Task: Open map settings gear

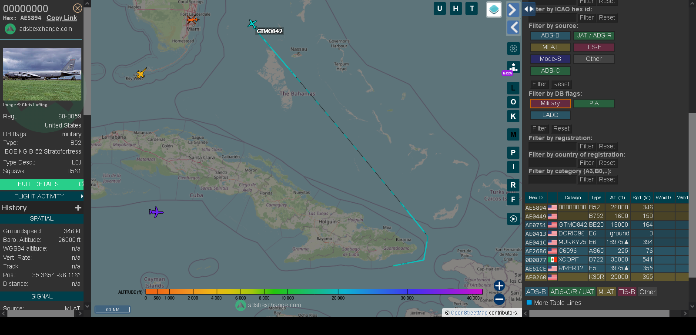Action: [513, 48]
